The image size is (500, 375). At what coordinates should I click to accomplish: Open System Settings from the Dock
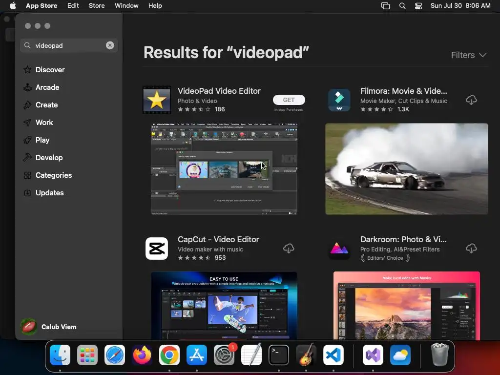[x=224, y=355]
